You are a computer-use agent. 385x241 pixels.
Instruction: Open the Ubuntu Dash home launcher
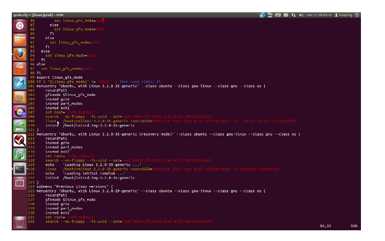[20, 26]
